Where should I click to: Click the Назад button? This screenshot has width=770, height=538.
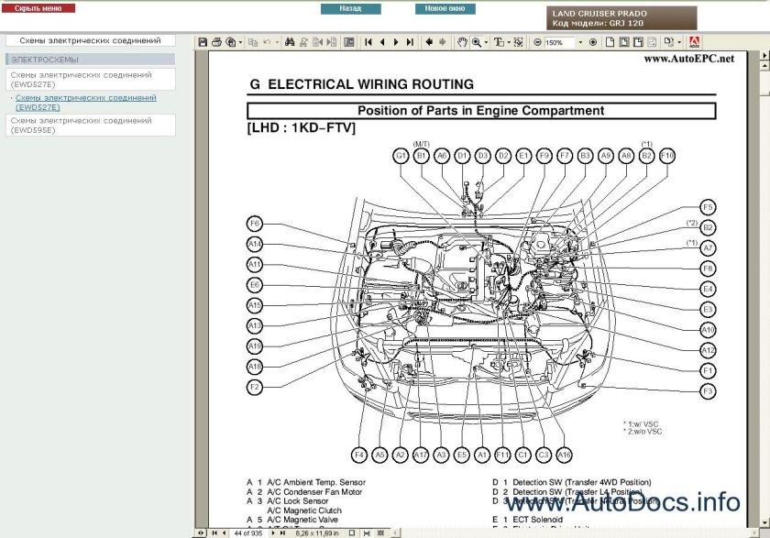click(x=350, y=8)
